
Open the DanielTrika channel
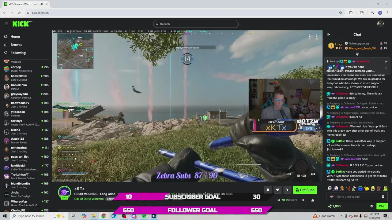pos(26,87)
